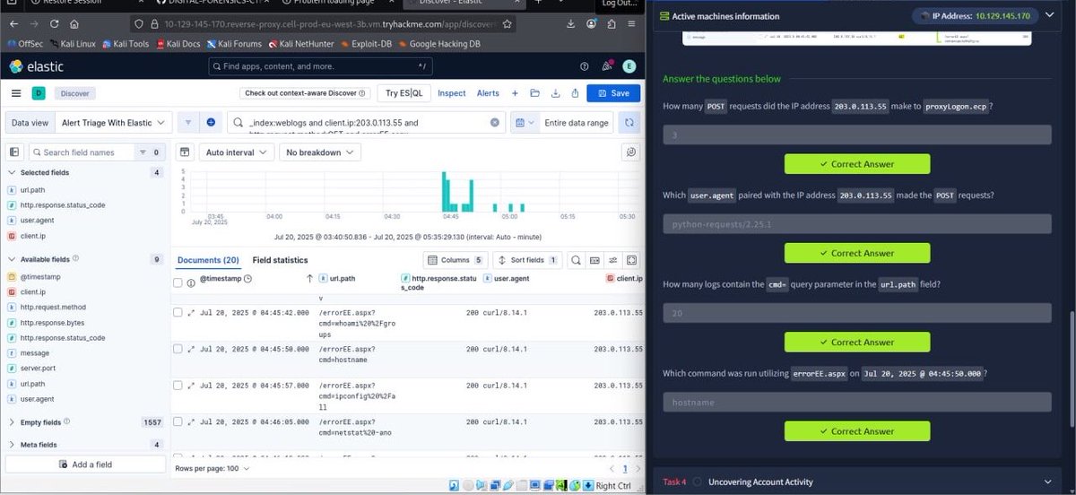Clear the query with the X icon
Image resolution: width=1076 pixels, height=495 pixels.
click(495, 123)
